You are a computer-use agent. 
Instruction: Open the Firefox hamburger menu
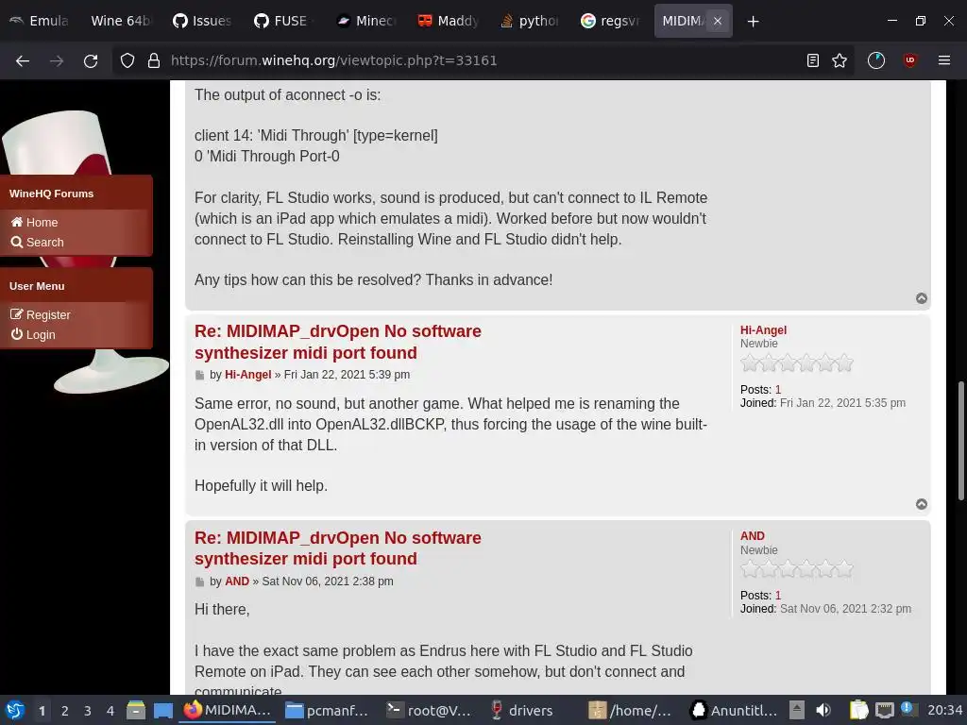tap(944, 60)
